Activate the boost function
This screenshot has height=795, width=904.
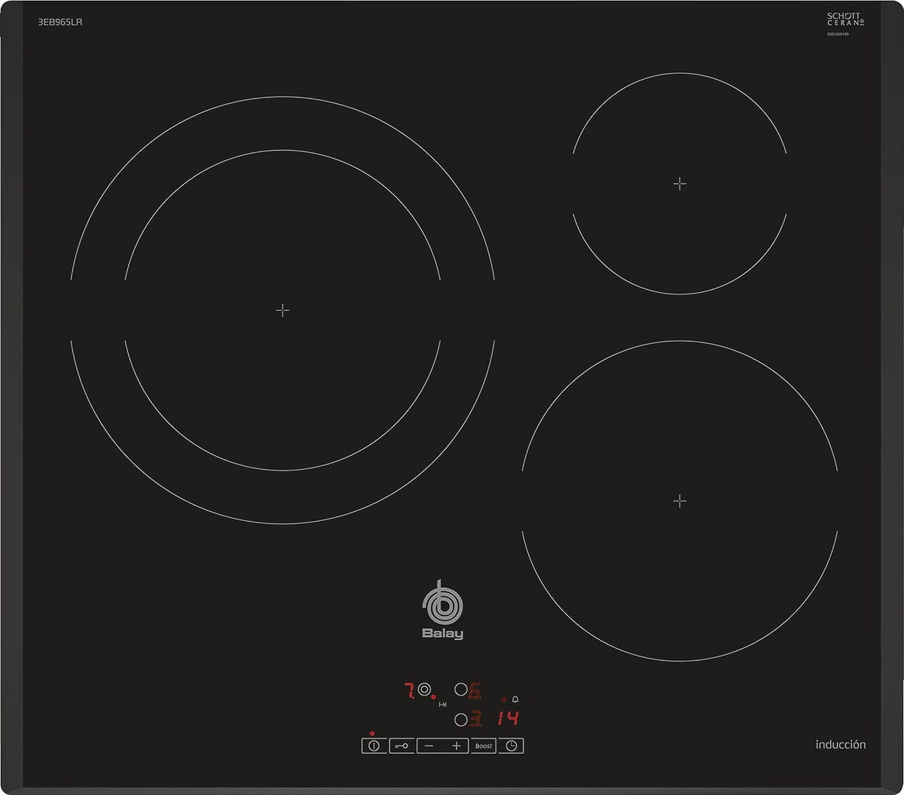point(484,746)
